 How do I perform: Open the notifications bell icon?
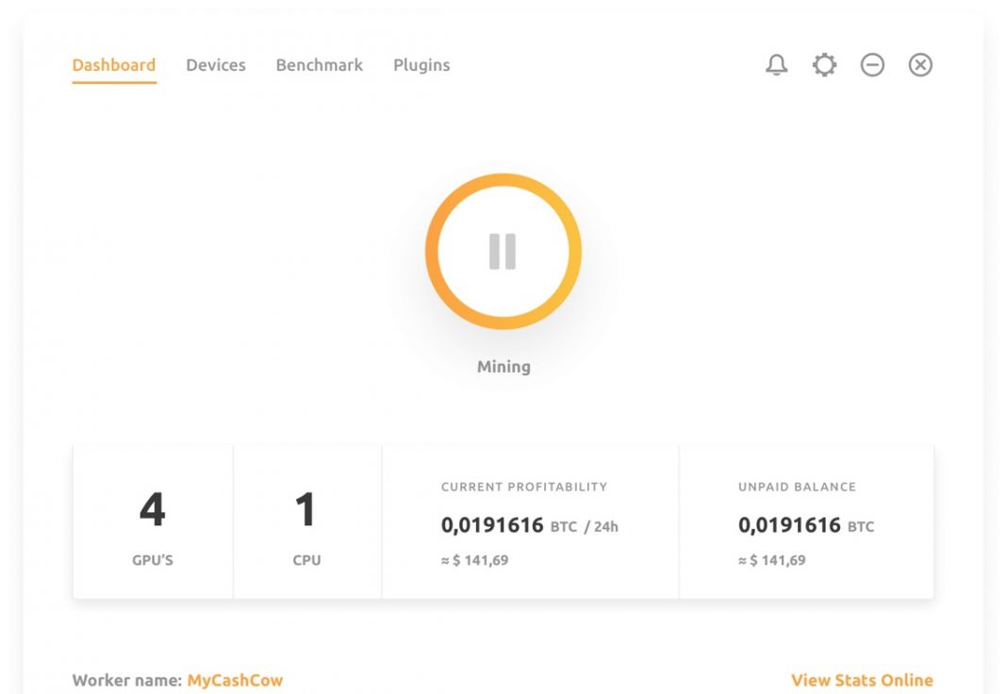pyautogui.click(x=776, y=64)
